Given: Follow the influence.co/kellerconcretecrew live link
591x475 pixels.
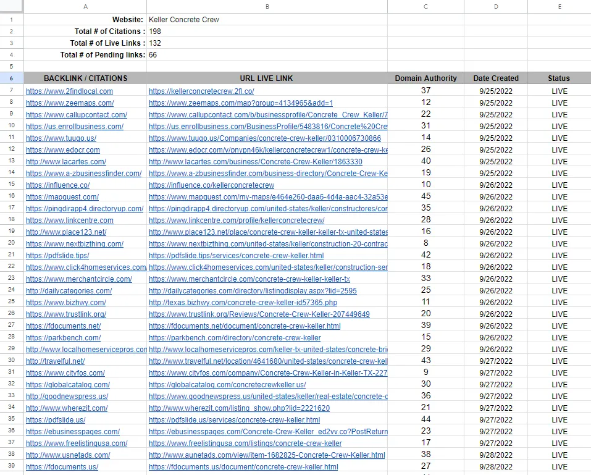Looking at the screenshot, I should coord(211,185).
